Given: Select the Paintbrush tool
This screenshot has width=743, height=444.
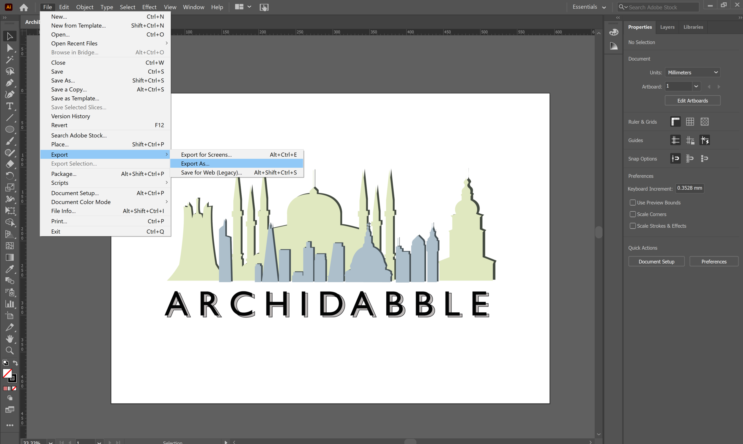Looking at the screenshot, I should 10,141.
